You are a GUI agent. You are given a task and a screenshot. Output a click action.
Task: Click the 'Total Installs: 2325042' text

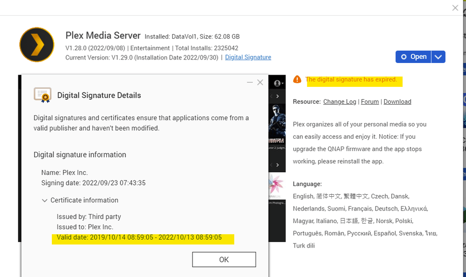pyautogui.click(x=206, y=48)
